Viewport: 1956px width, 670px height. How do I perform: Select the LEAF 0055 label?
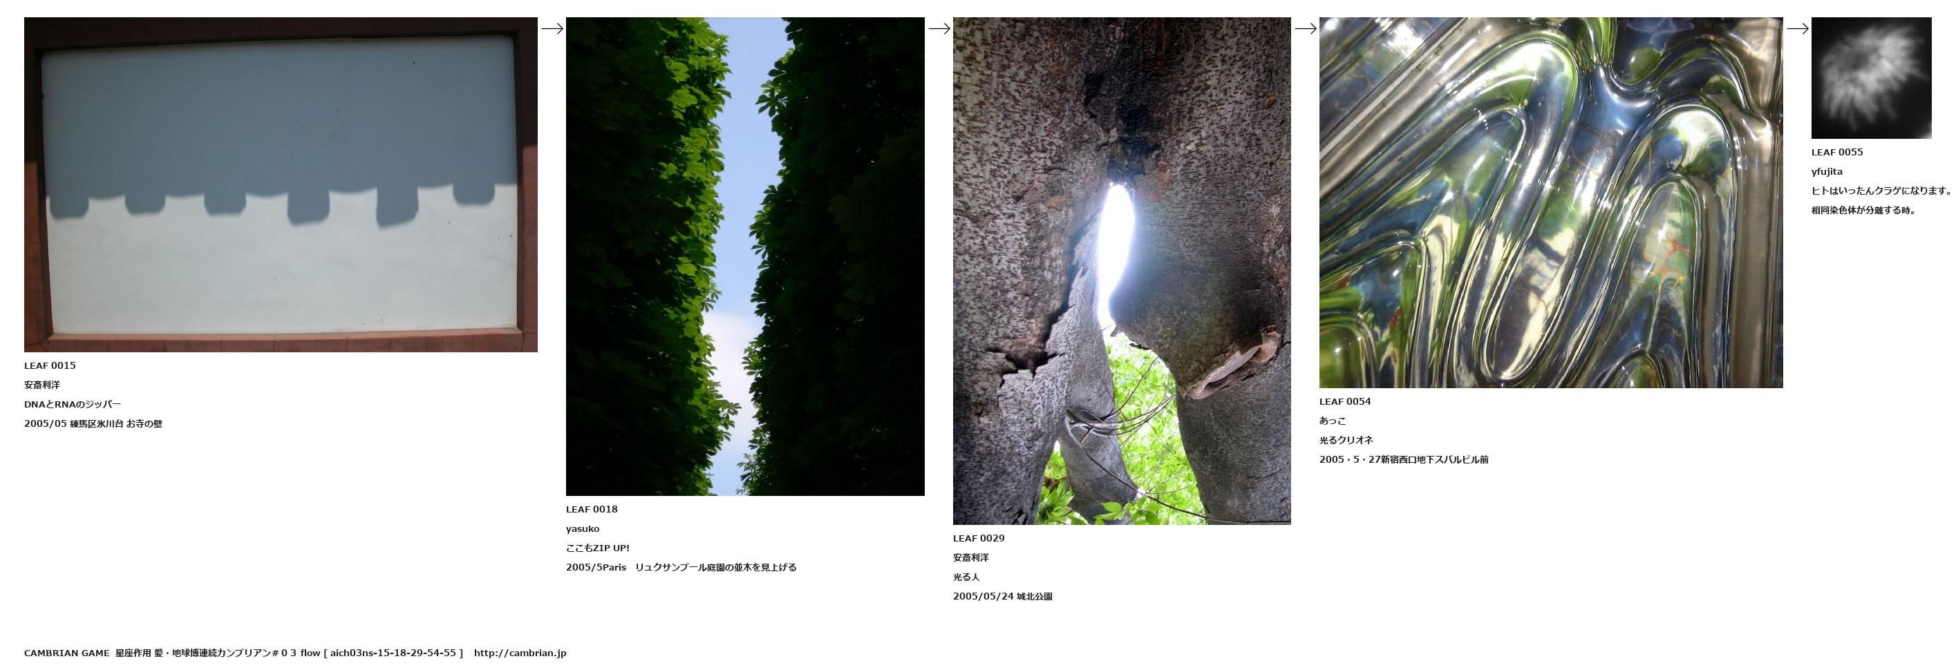coord(1837,153)
